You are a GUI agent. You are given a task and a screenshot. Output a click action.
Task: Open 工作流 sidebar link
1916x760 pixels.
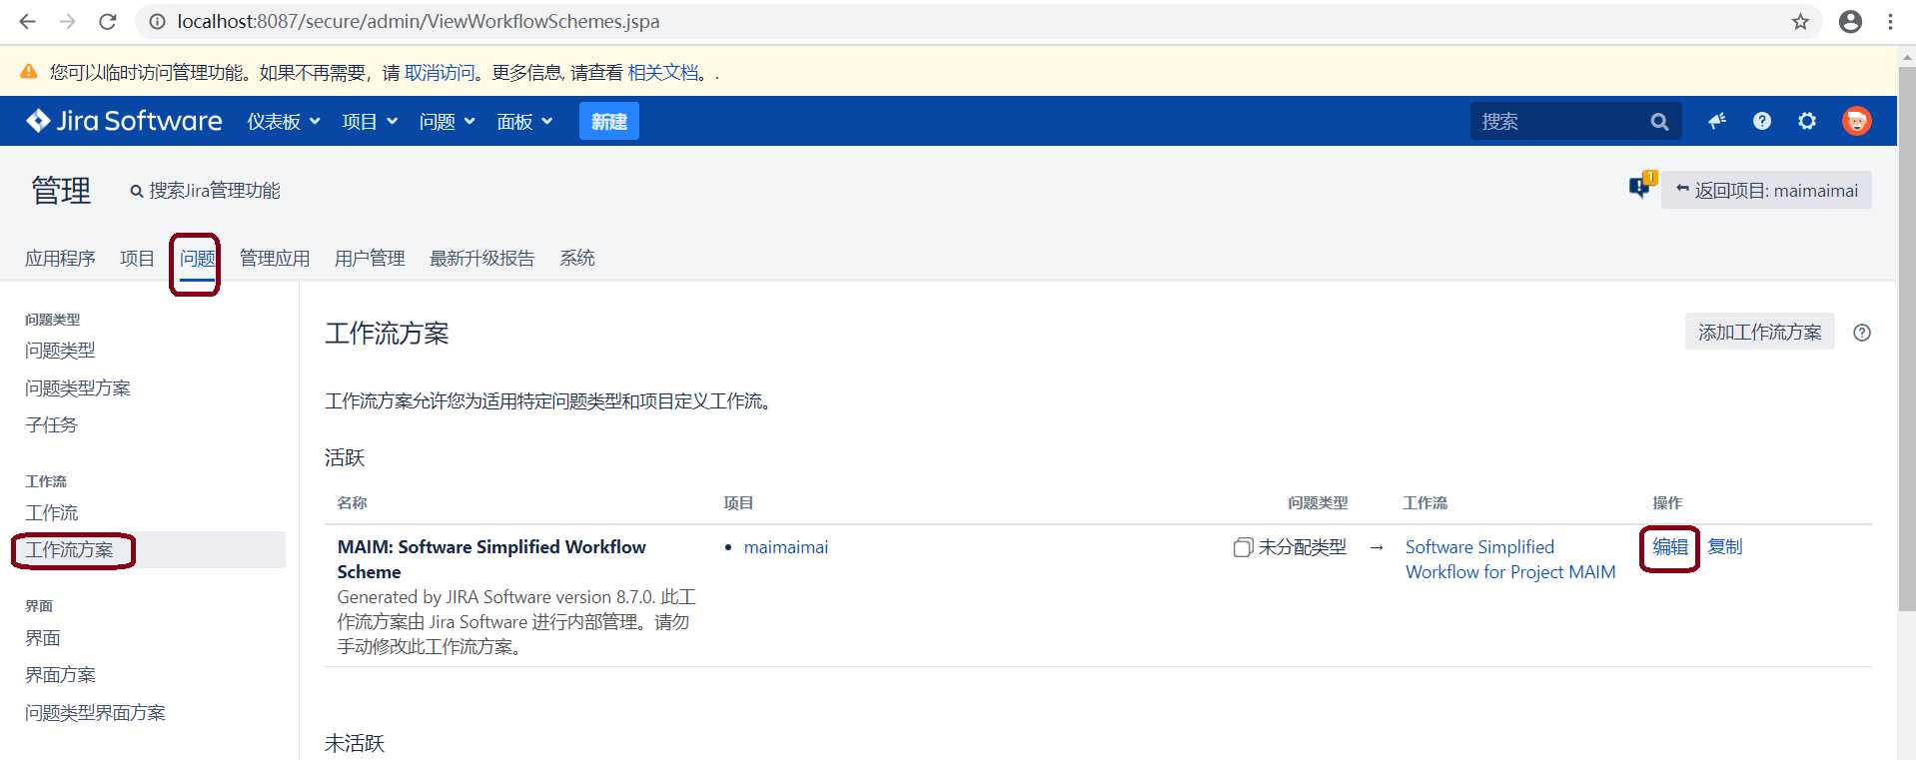click(x=51, y=512)
